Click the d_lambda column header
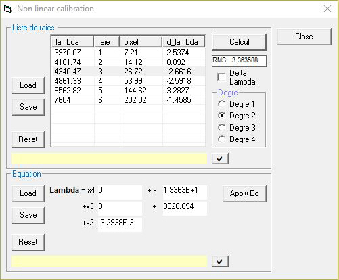This screenshot has width=339, height=280. pos(183,41)
